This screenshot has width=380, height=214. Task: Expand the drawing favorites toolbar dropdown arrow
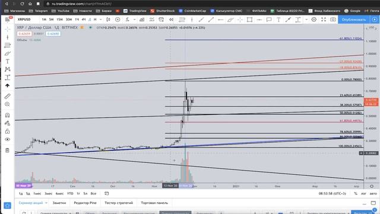pos(306,20)
